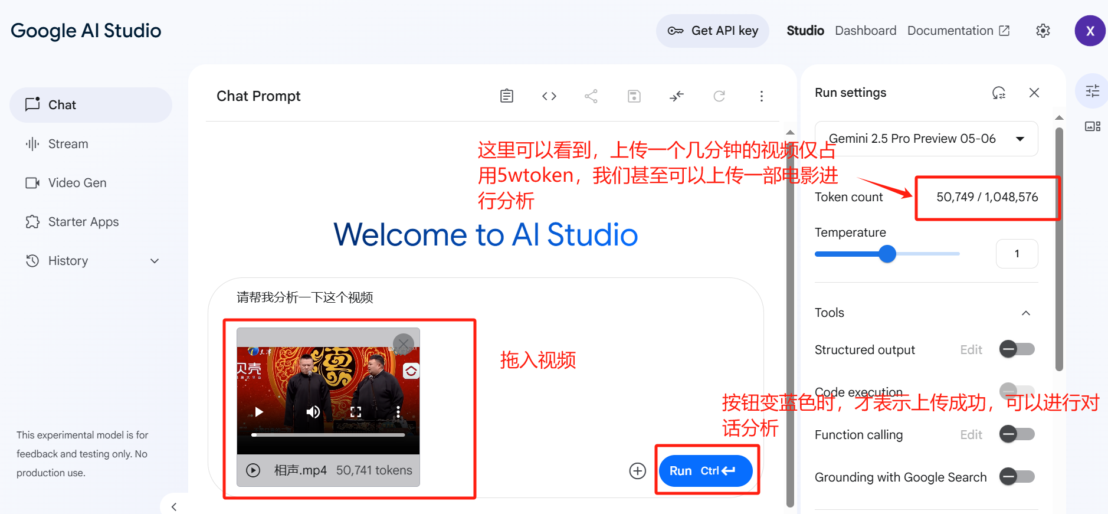Click the Run button
This screenshot has height=514, width=1108.
click(706, 471)
